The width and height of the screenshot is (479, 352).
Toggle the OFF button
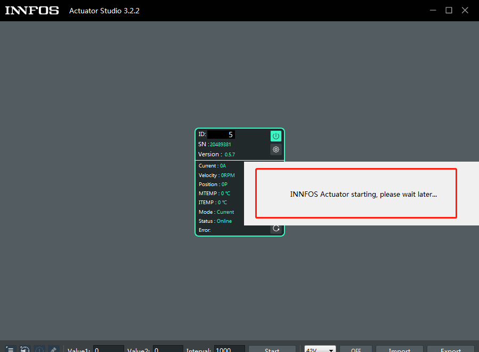click(356, 349)
